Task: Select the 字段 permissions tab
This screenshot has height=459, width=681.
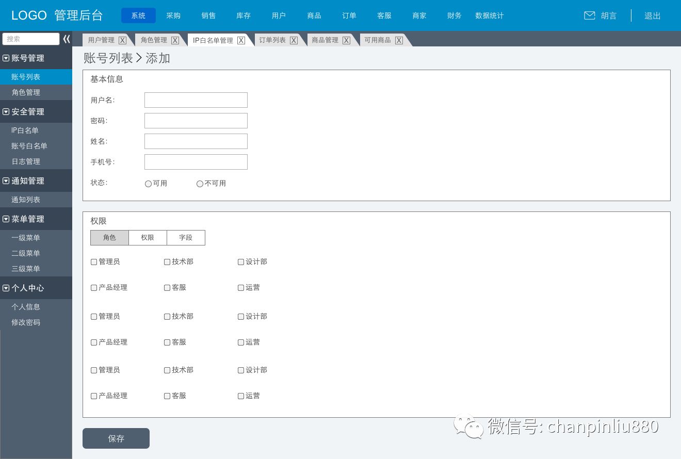Action: pos(186,238)
